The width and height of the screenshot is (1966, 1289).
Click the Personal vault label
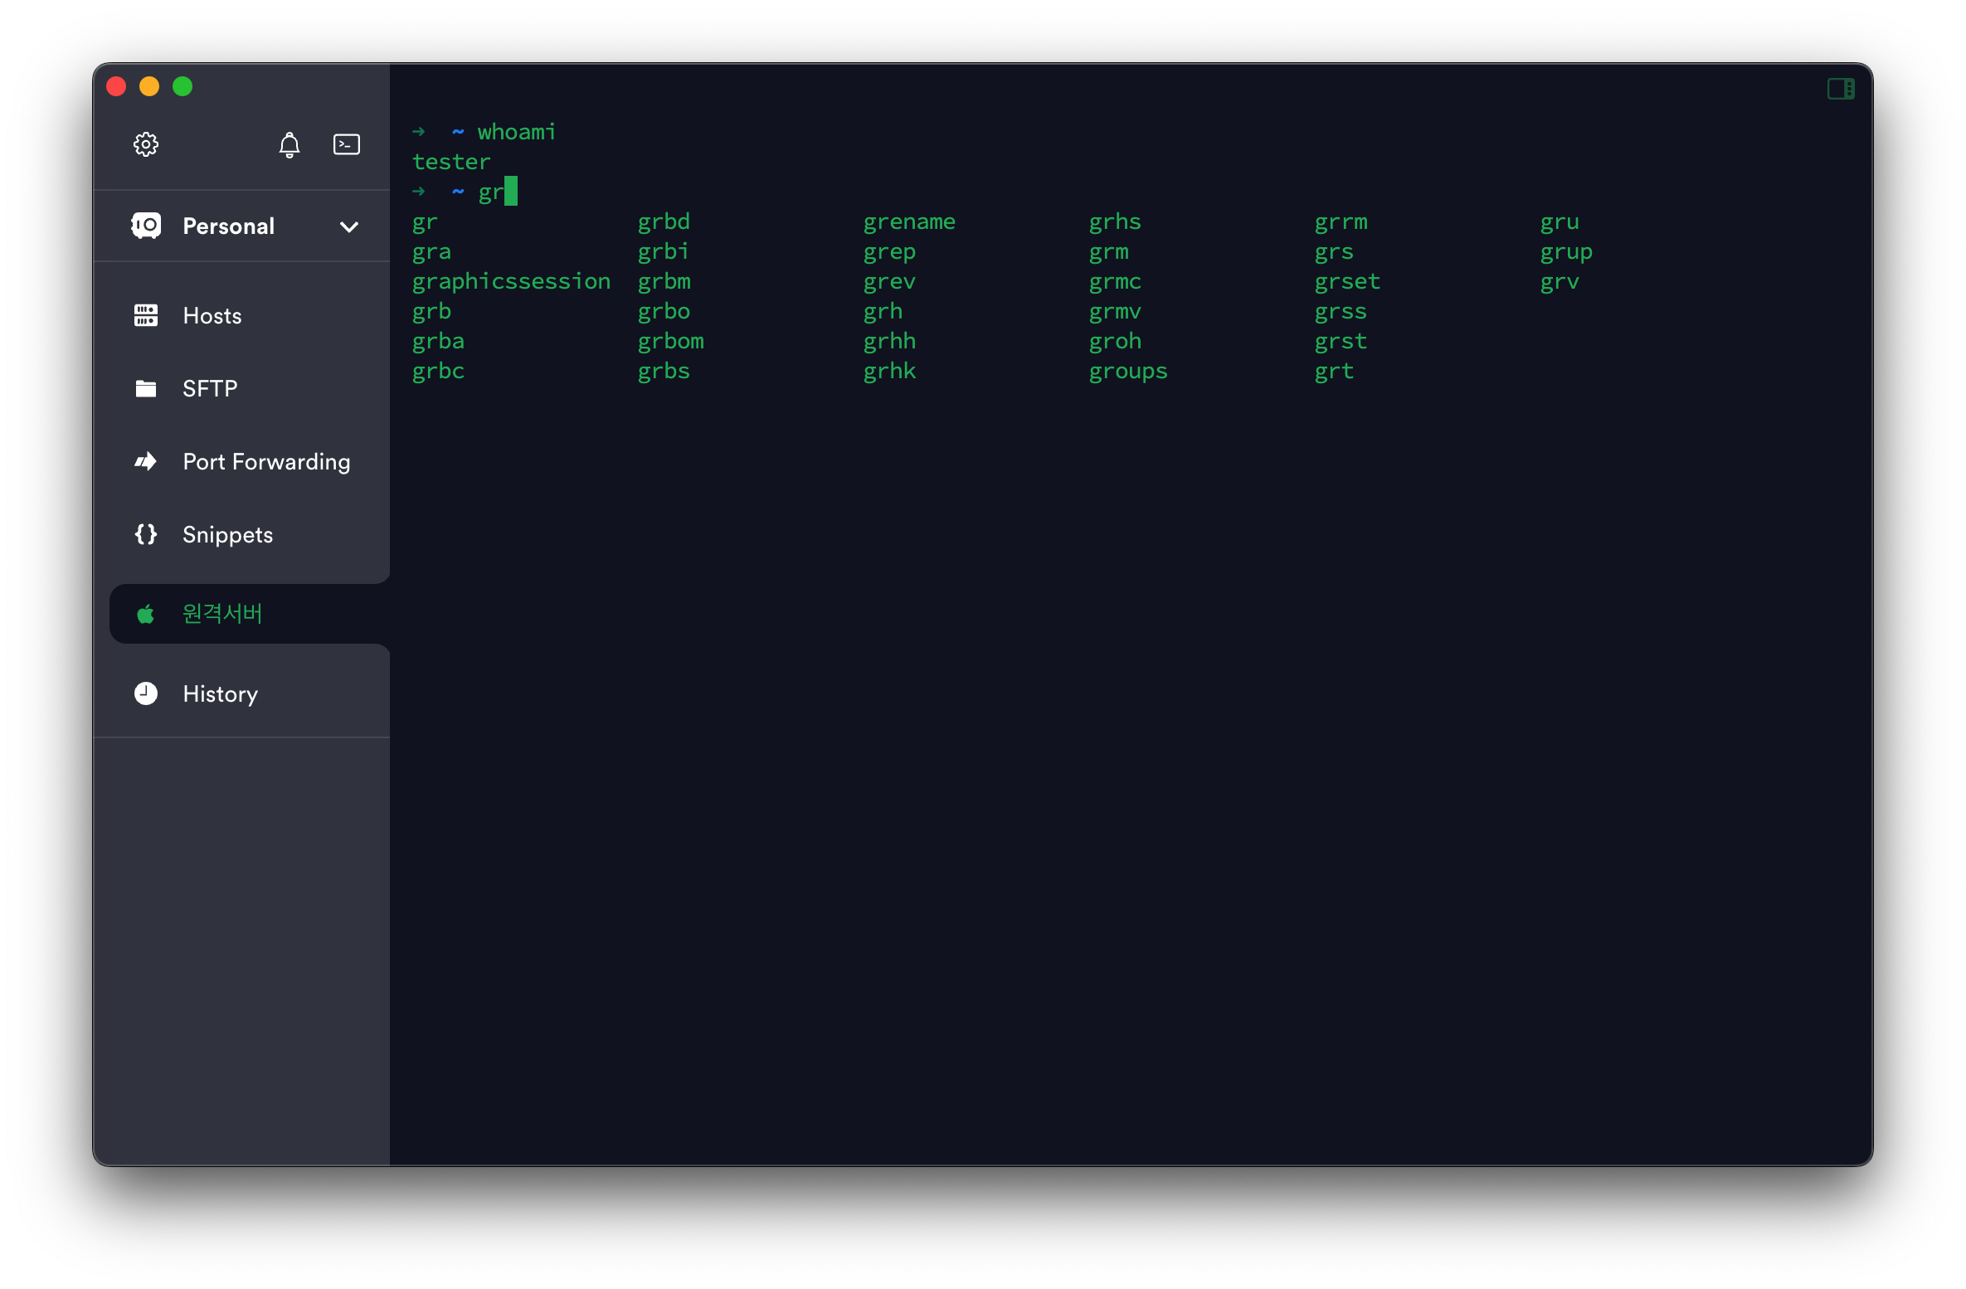tap(228, 226)
